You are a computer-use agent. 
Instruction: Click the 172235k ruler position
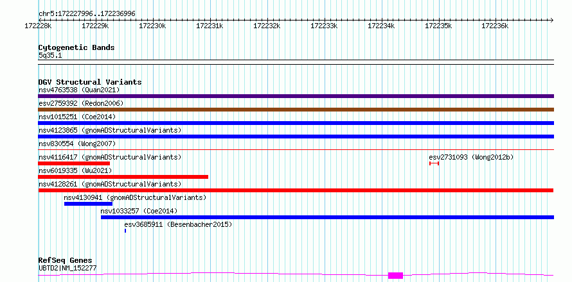click(x=438, y=26)
